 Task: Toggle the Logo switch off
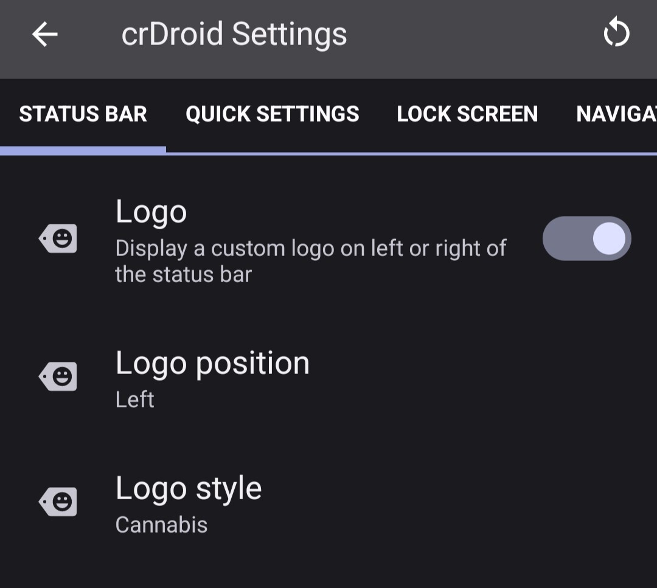point(586,238)
